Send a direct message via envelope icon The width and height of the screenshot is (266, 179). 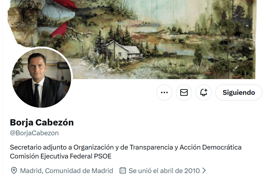[x=184, y=92]
